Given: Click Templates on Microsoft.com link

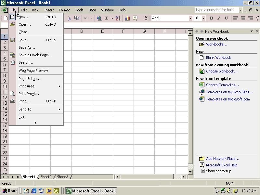Looking at the screenshot, I should pos(228,99).
